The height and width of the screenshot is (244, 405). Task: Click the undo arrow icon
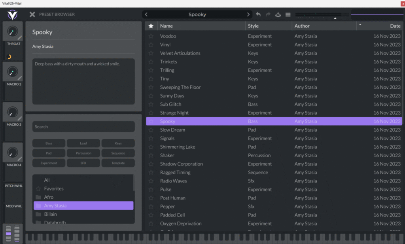(x=258, y=15)
